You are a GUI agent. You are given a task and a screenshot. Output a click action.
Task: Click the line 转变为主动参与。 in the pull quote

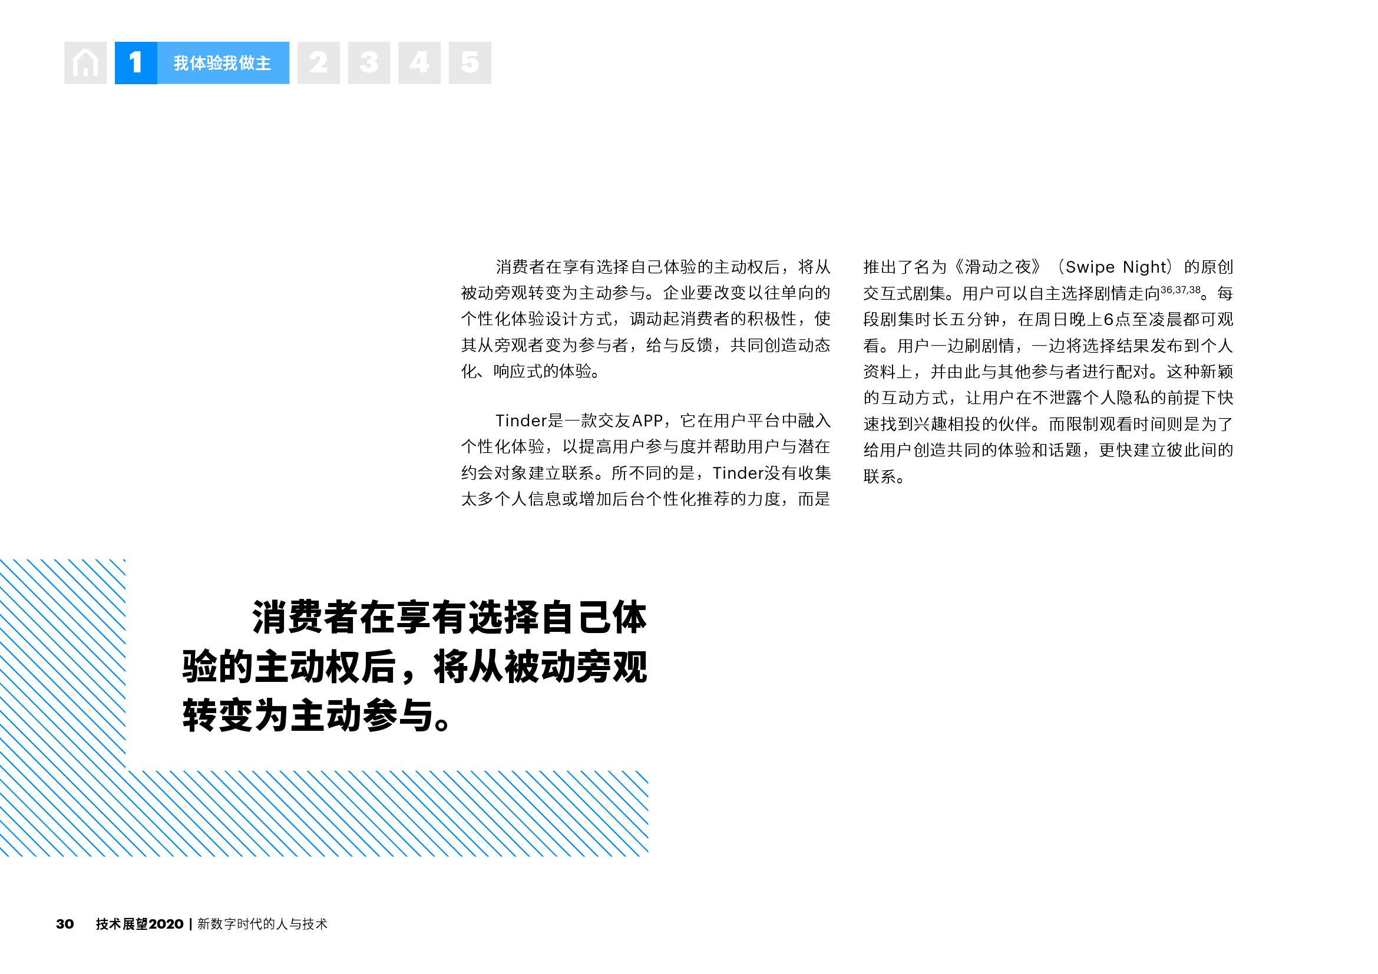317,715
